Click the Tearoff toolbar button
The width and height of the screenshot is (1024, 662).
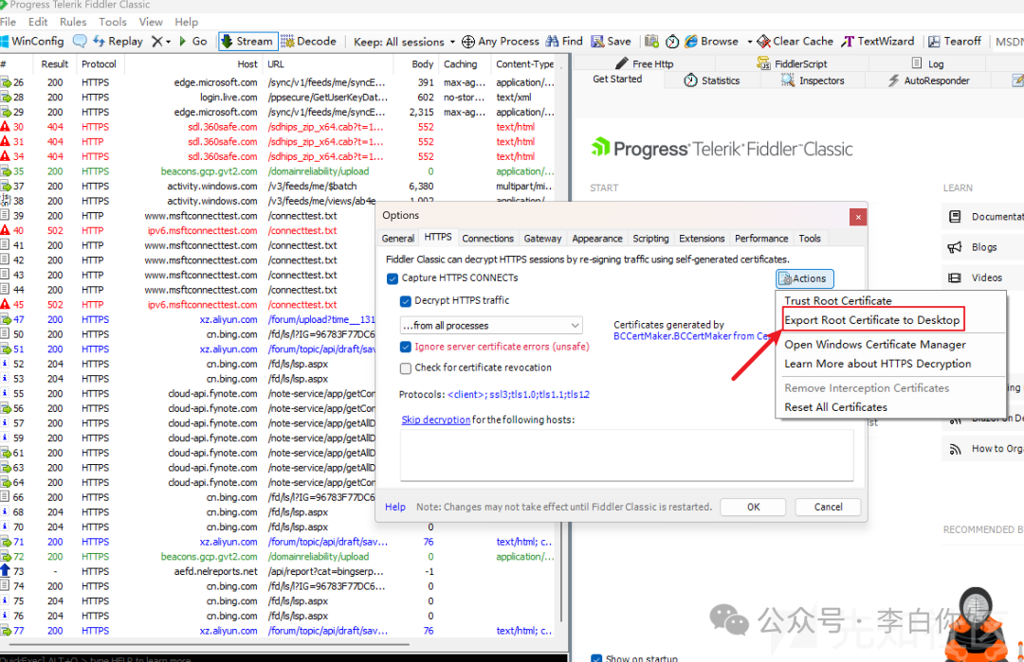click(x=955, y=41)
